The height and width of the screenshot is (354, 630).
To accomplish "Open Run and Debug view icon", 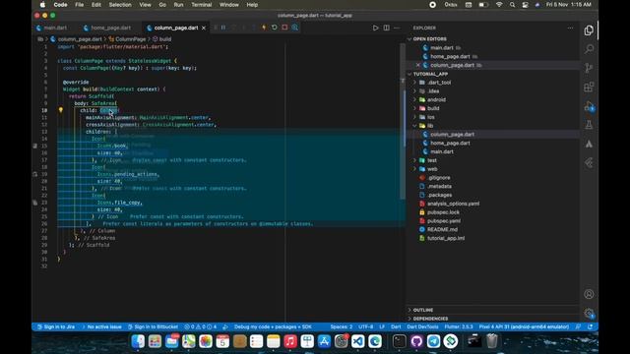I will (589, 106).
